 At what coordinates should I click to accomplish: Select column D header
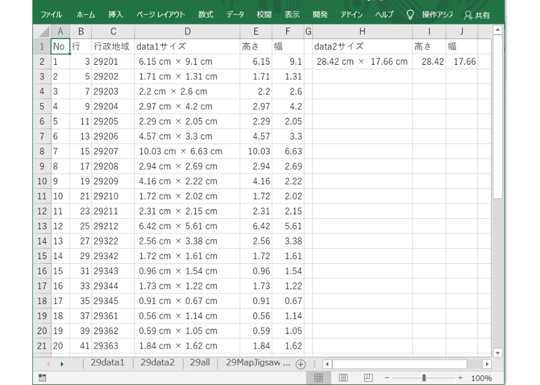tap(188, 32)
